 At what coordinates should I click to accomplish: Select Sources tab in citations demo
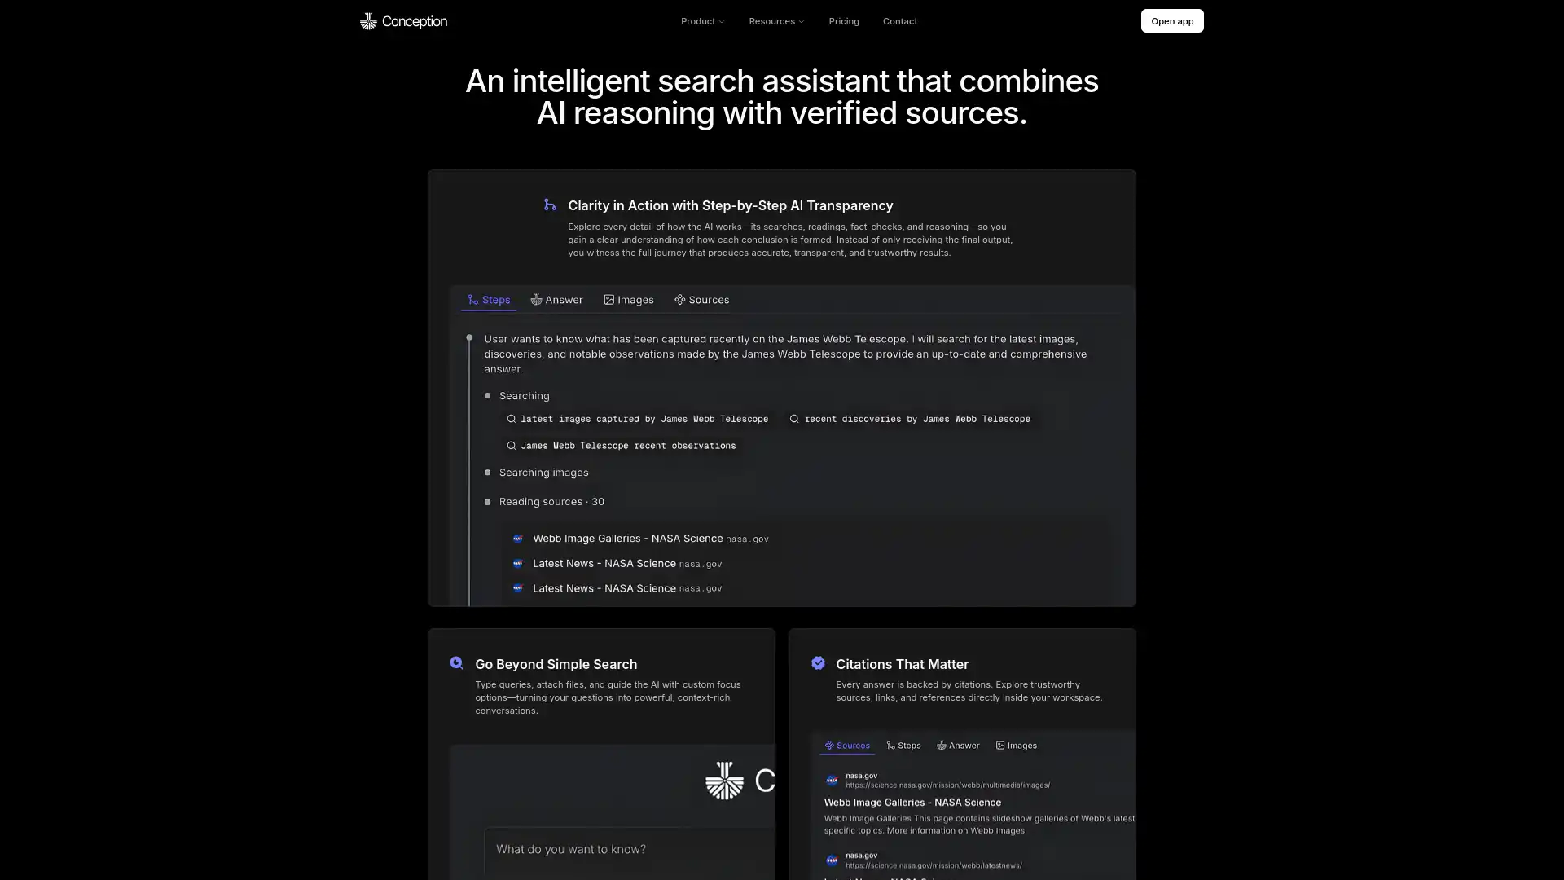(x=847, y=746)
